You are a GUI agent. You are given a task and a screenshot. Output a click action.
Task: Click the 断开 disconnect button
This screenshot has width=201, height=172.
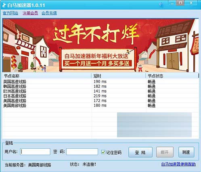[165, 152]
